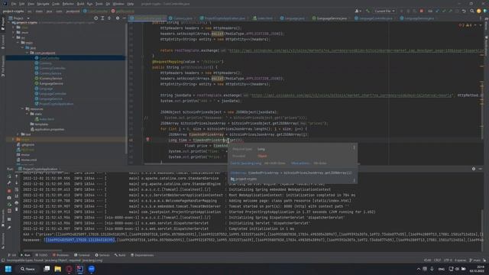Open the Terminal tool window tab
This screenshot has width=489, height=275.
point(82,255)
